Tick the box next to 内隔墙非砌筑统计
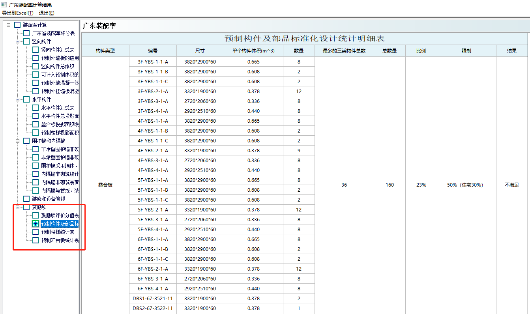 [36, 174]
